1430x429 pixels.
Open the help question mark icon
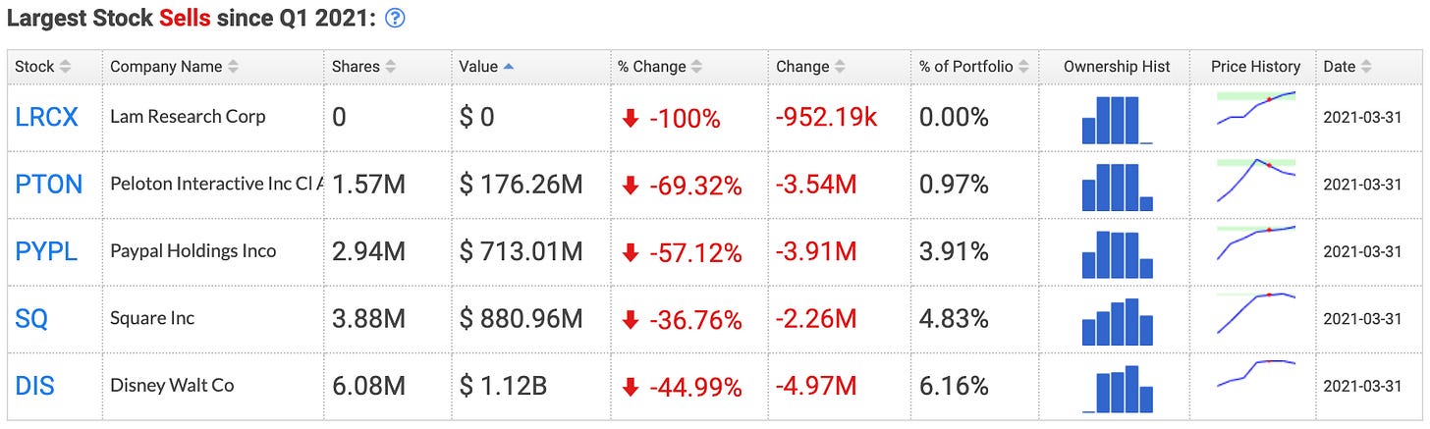(x=396, y=18)
